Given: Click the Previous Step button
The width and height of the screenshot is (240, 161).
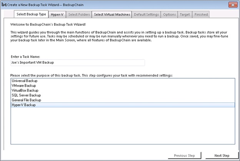Looking at the screenshot, I should point(185,156).
